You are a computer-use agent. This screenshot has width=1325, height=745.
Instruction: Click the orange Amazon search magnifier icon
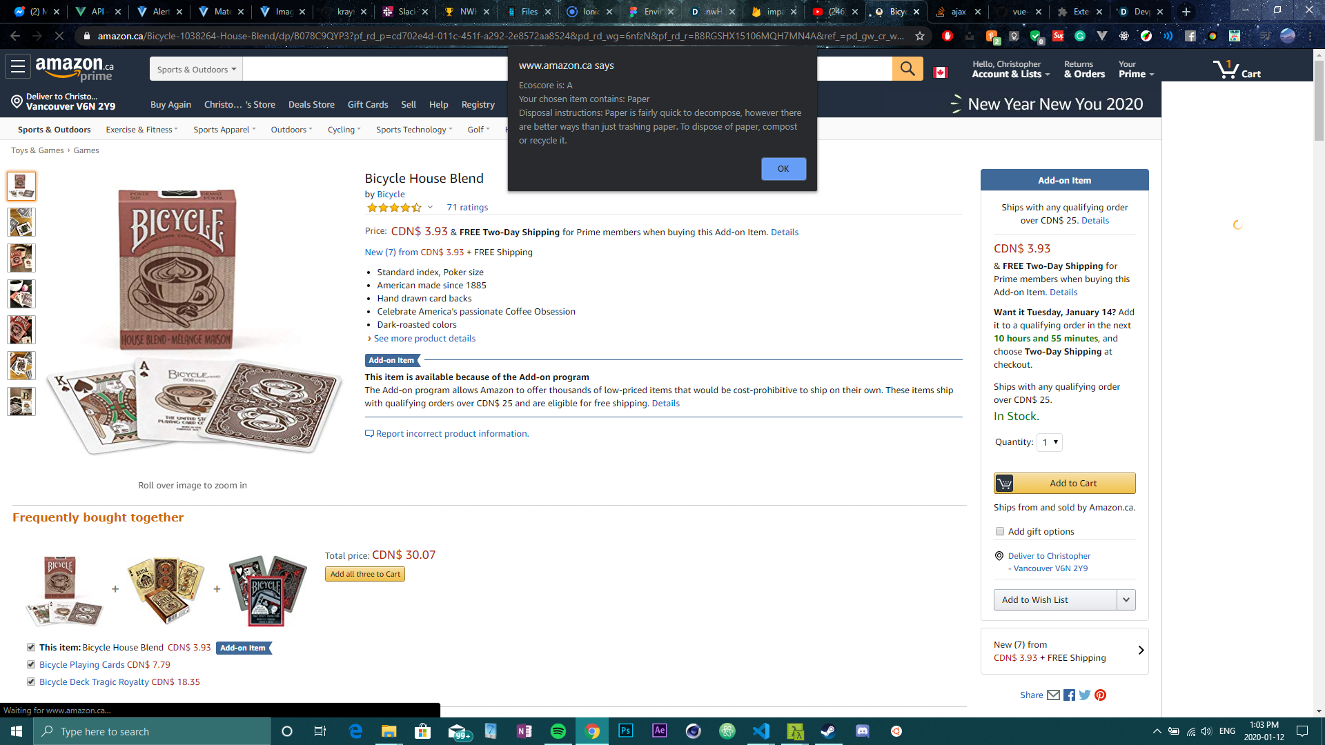(907, 68)
